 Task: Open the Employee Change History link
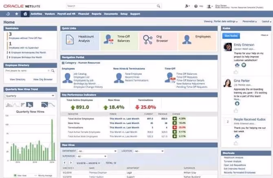[88, 87]
